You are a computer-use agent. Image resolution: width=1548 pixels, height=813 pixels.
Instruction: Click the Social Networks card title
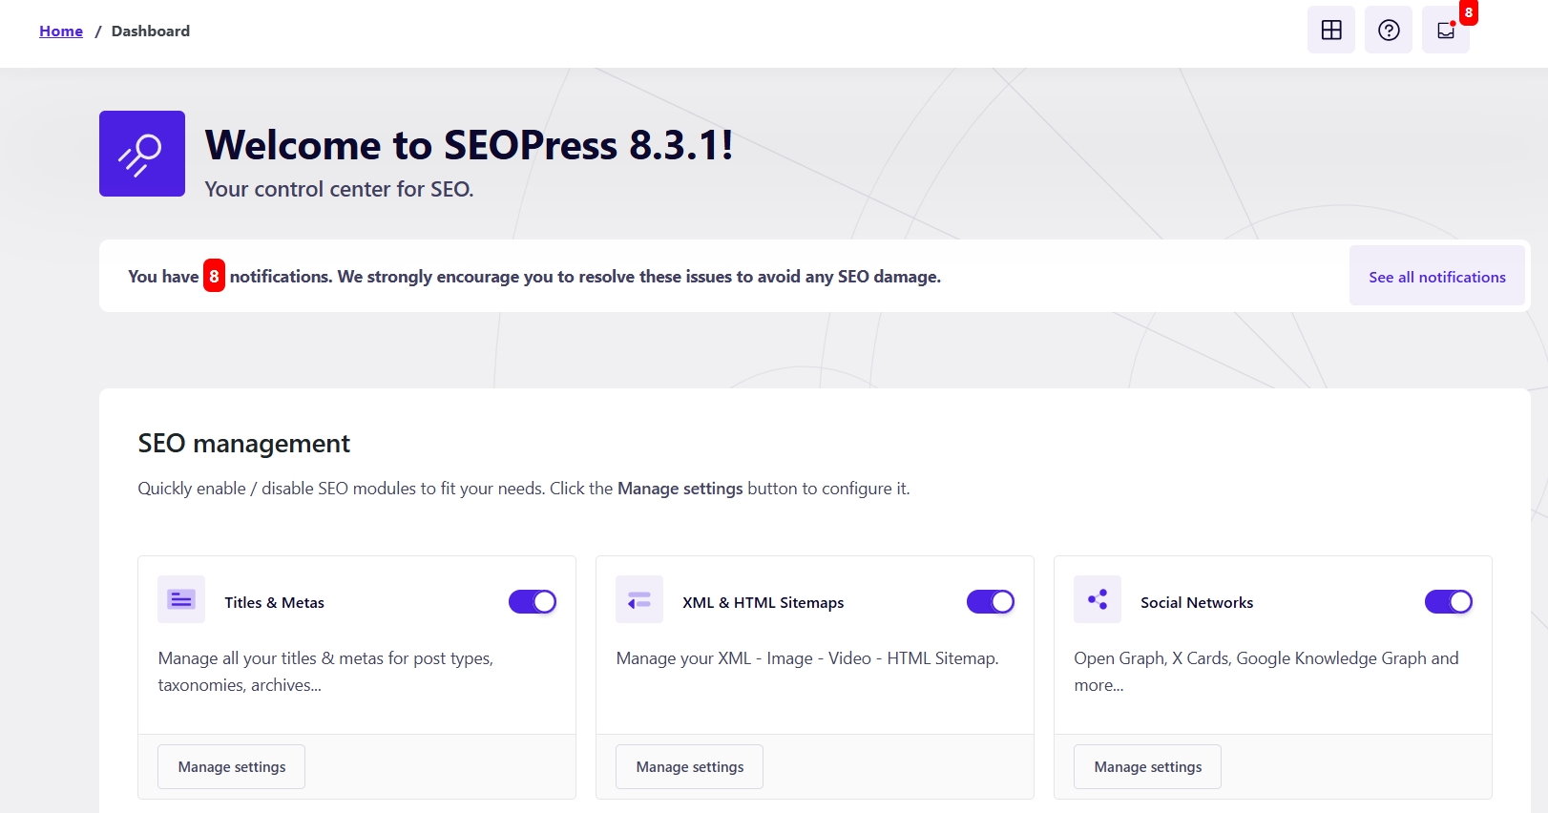tap(1197, 603)
